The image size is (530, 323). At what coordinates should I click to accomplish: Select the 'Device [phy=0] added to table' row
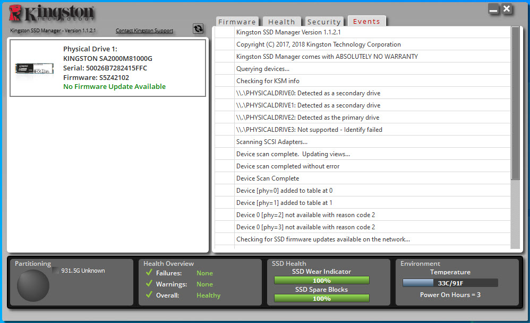pos(363,191)
